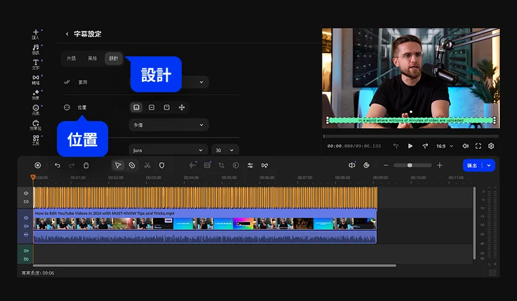
Task: Open the 元素 elements panel
Action: coord(36,110)
